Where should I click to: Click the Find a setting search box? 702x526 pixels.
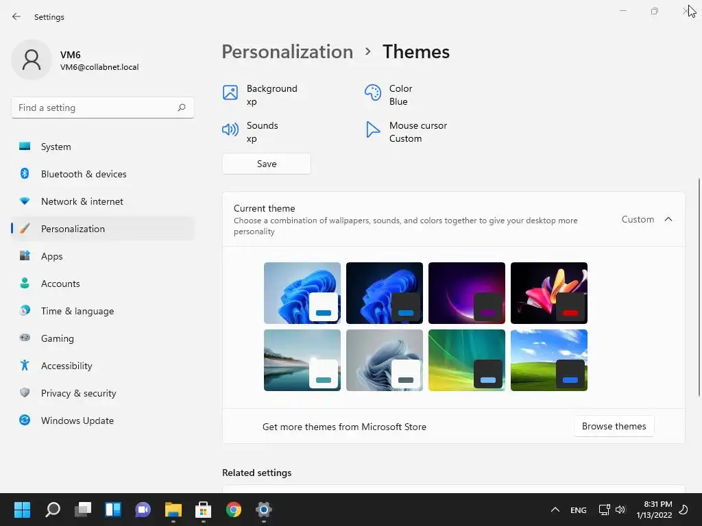(103, 108)
